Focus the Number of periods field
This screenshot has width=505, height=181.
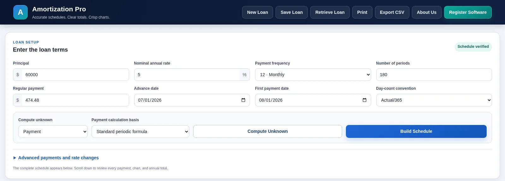coord(434,75)
